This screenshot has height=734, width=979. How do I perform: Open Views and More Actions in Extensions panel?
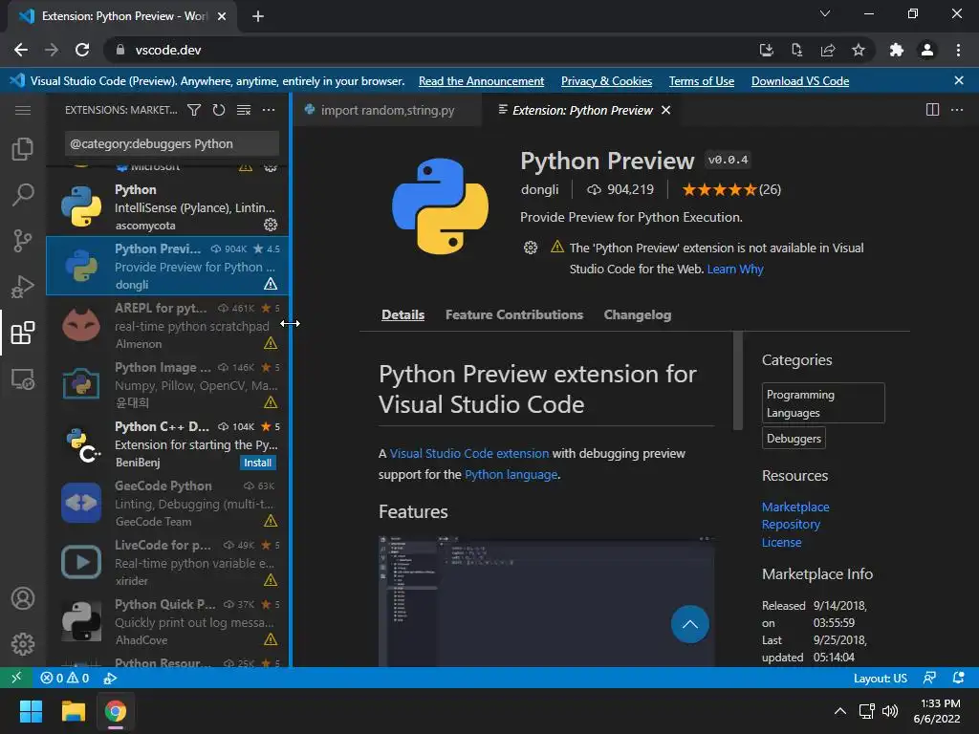[x=269, y=111]
